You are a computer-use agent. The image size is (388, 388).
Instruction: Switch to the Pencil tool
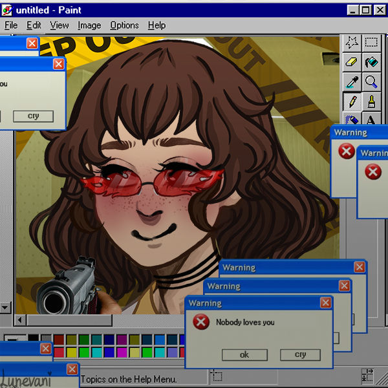coord(352,101)
